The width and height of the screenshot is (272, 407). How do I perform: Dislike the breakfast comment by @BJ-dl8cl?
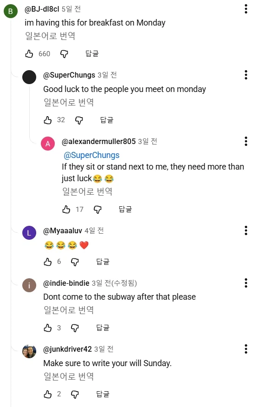point(64,54)
